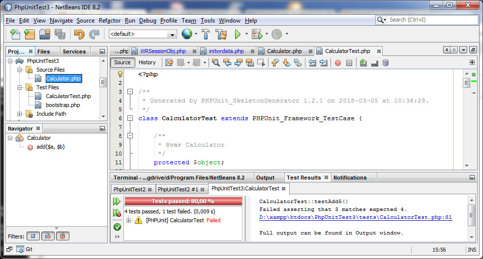Click the Tests passed 80,00 % progress bar

click(183, 201)
